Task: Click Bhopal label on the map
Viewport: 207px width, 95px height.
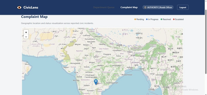Action: pos(92,63)
